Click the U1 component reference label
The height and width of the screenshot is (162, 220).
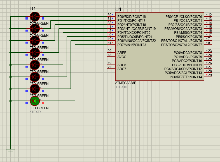tap(118, 9)
